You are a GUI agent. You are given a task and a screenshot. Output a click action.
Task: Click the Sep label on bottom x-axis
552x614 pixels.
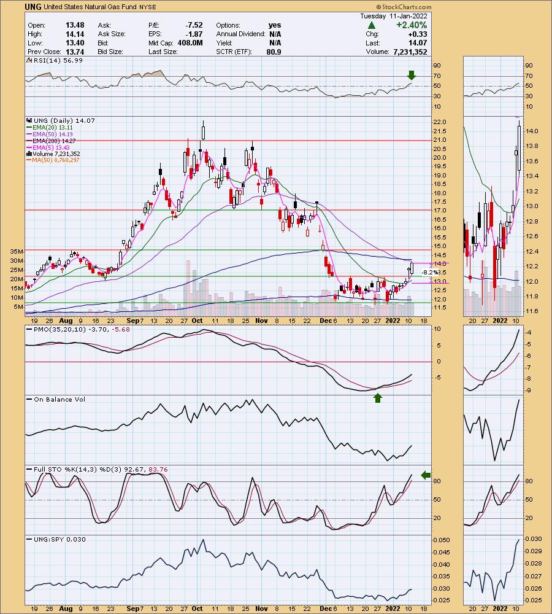pos(133,608)
